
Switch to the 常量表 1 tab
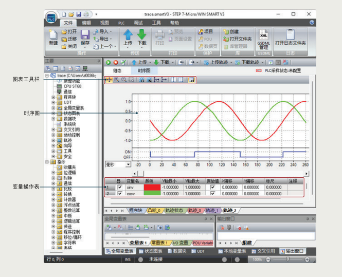pos(159,243)
